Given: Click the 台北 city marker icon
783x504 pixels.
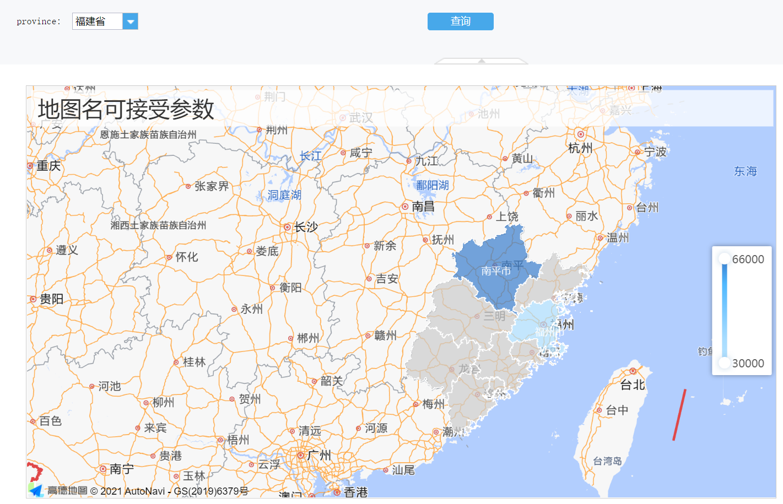Looking at the screenshot, I should pyautogui.click(x=633, y=371).
